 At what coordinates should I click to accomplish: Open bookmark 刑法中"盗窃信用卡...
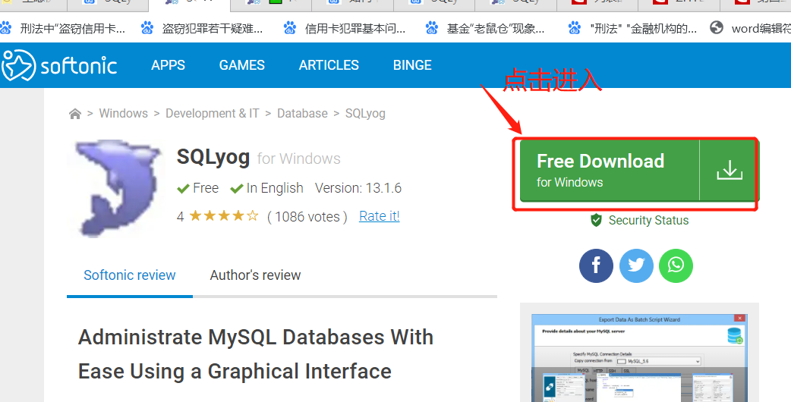click(64, 28)
